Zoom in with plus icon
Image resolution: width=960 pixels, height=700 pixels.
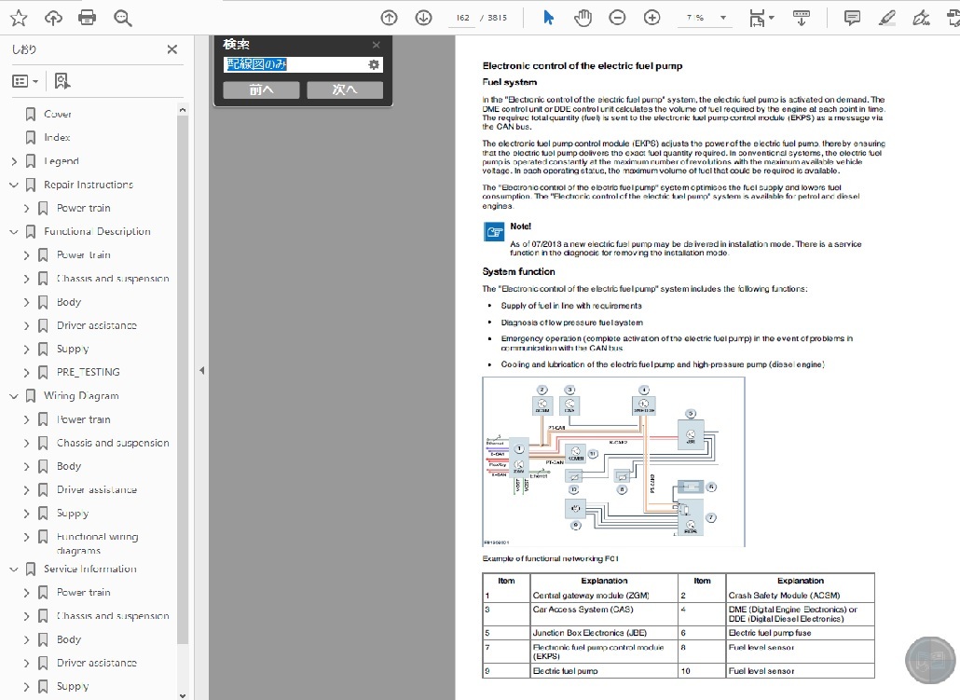click(652, 18)
